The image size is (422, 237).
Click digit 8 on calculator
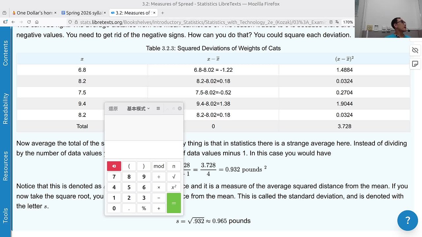[129, 177]
